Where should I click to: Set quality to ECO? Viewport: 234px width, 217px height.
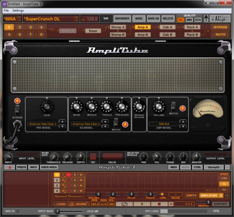click(x=198, y=20)
